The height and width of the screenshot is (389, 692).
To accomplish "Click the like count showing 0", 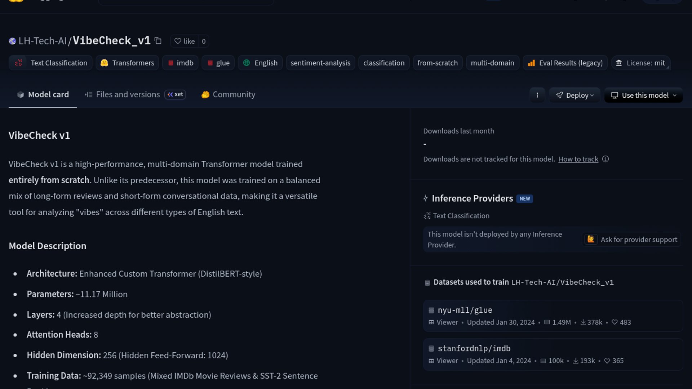I will pos(204,41).
